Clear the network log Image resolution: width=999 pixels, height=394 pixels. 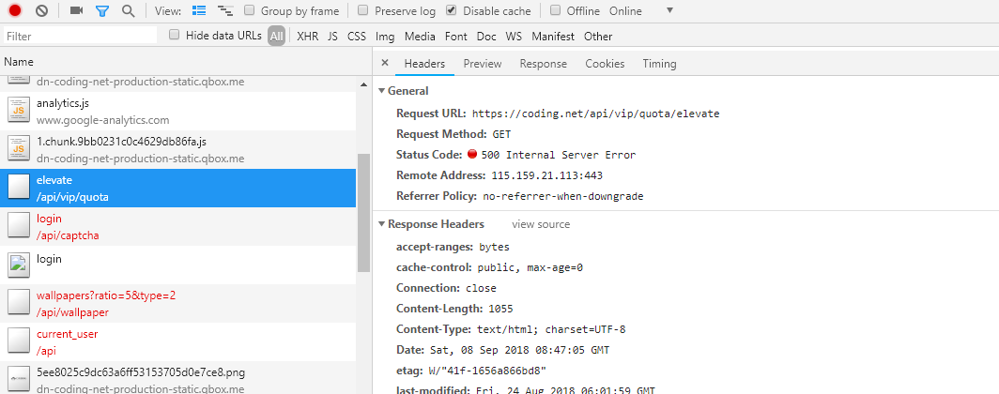click(41, 11)
